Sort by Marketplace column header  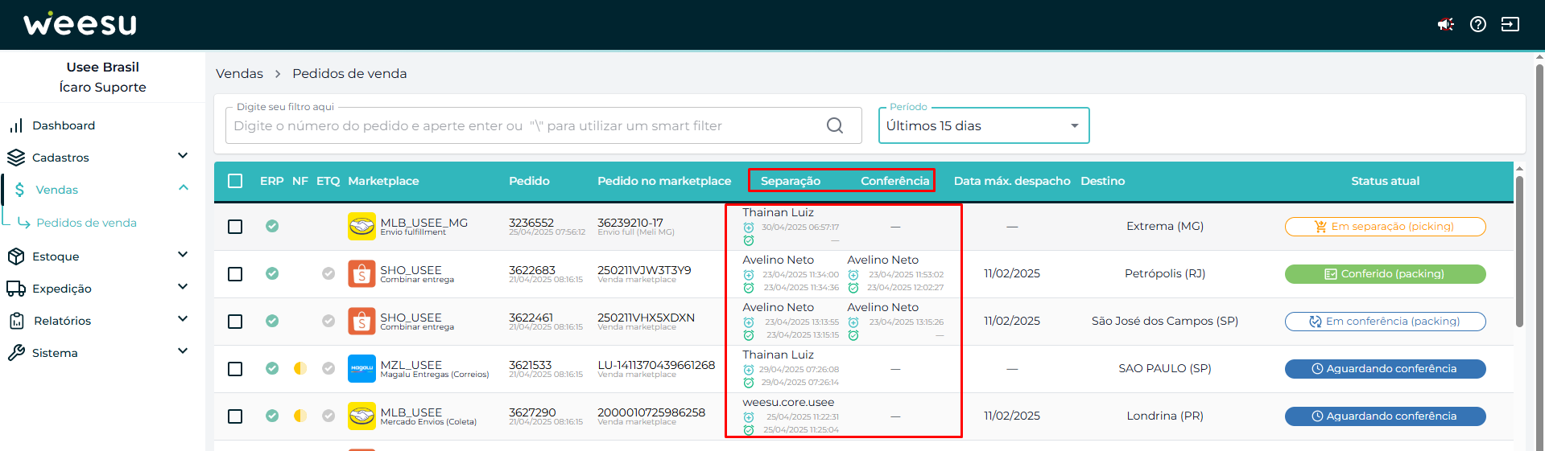(383, 181)
